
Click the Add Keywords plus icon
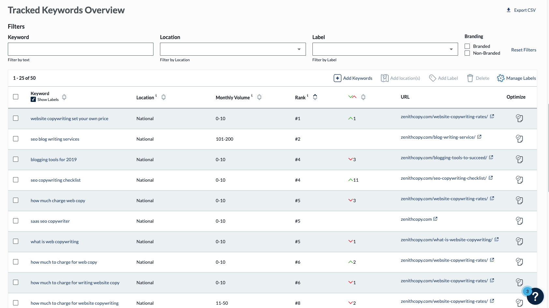(337, 78)
